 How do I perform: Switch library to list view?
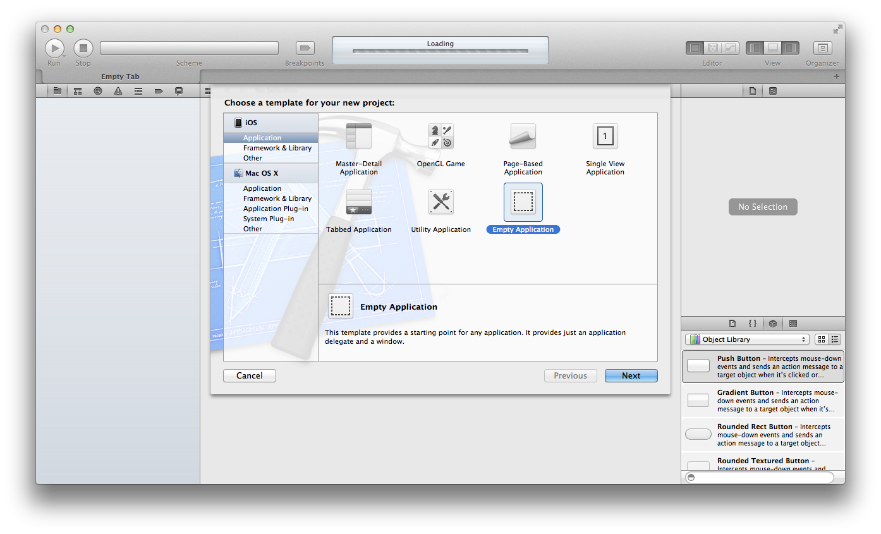point(835,339)
